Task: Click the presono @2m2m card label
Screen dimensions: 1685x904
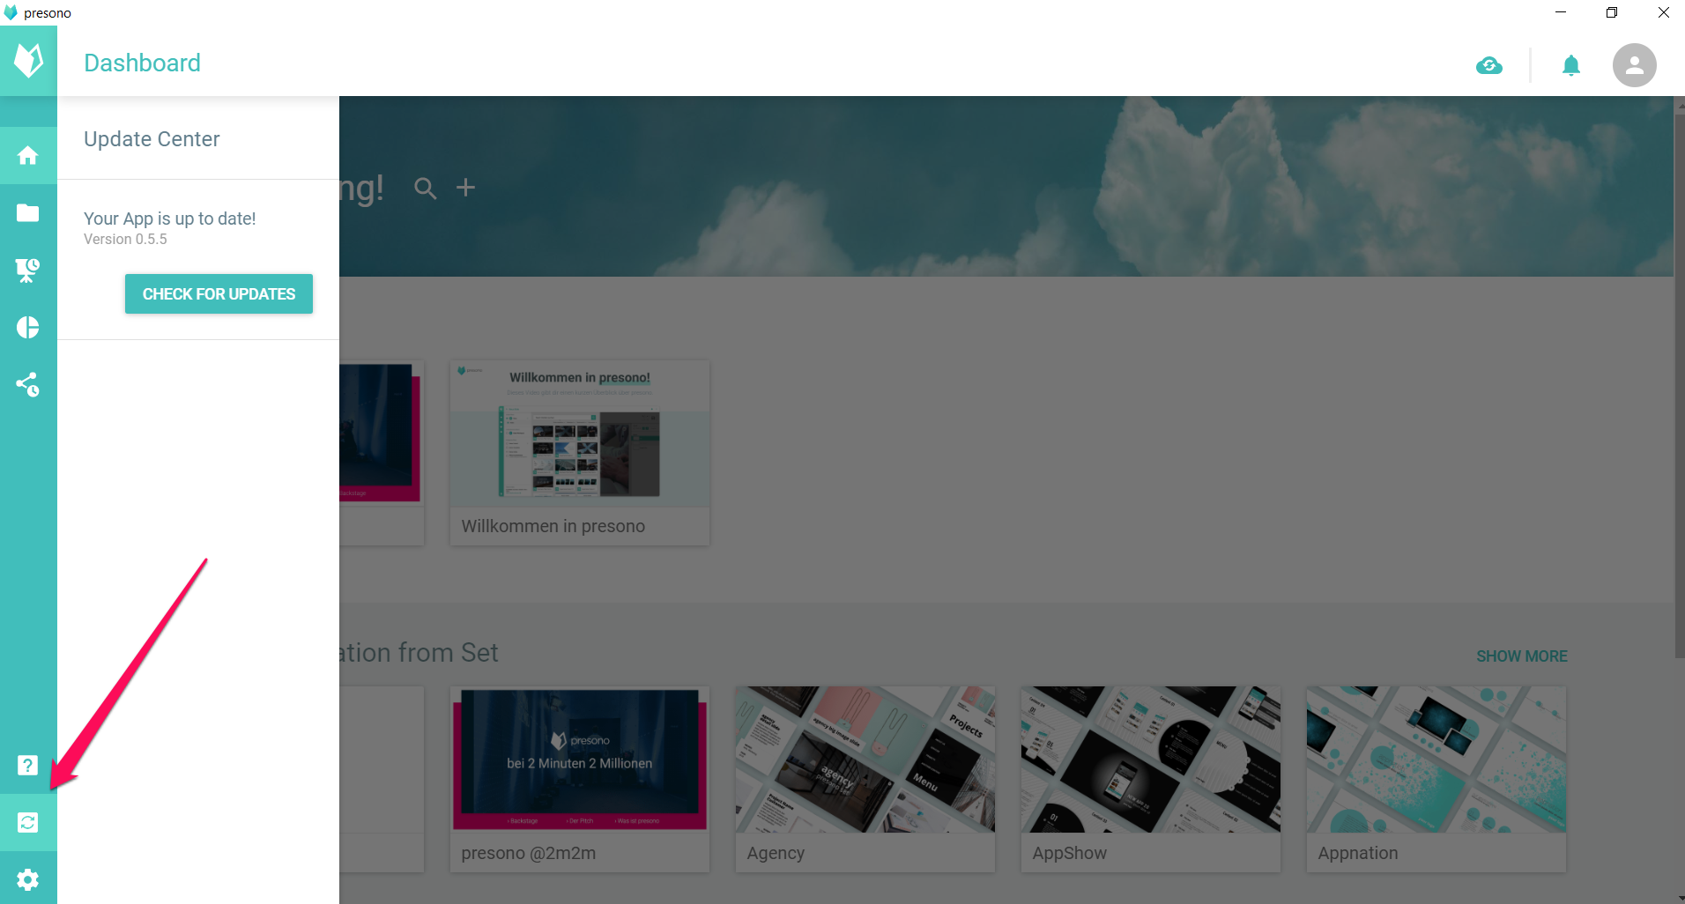Action: click(x=529, y=853)
